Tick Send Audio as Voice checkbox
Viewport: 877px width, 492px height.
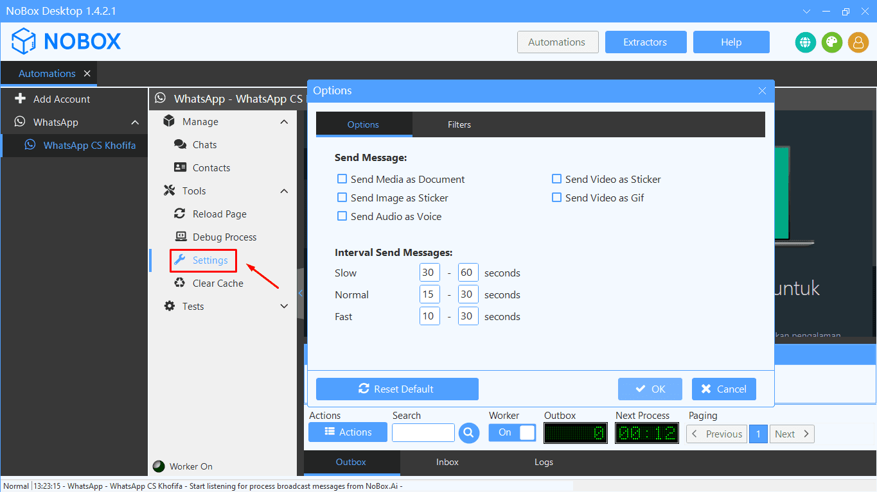point(342,217)
